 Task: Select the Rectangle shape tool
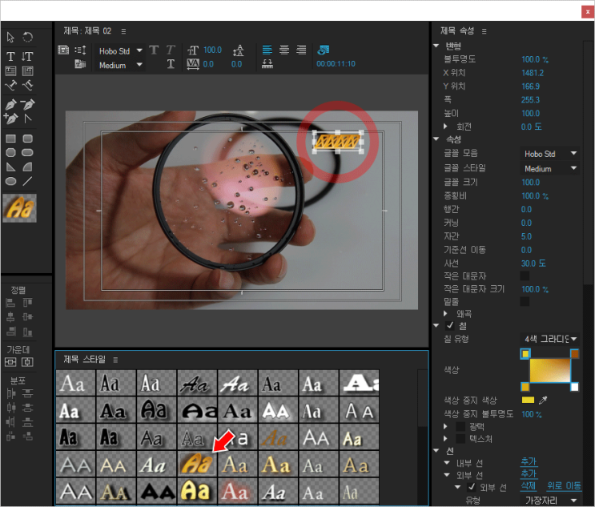[10, 139]
